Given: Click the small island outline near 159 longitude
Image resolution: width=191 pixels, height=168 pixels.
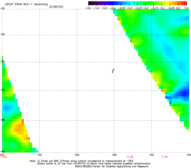Looking at the screenshot, I should 113,71.
